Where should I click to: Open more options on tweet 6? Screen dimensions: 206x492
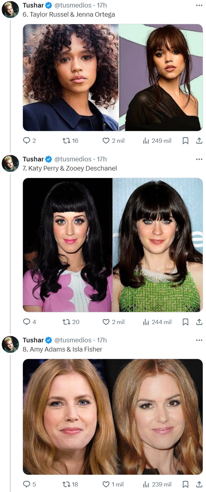pos(199,5)
